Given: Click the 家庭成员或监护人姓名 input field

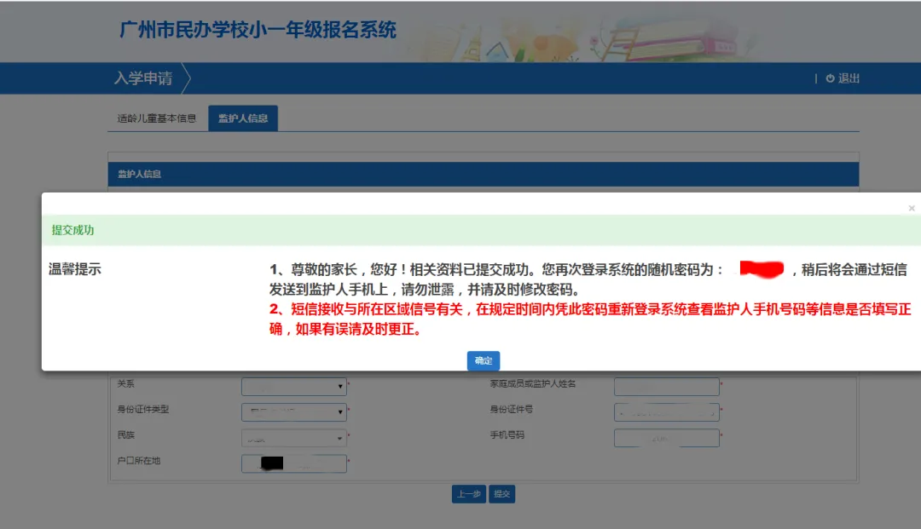Looking at the screenshot, I should click(666, 386).
